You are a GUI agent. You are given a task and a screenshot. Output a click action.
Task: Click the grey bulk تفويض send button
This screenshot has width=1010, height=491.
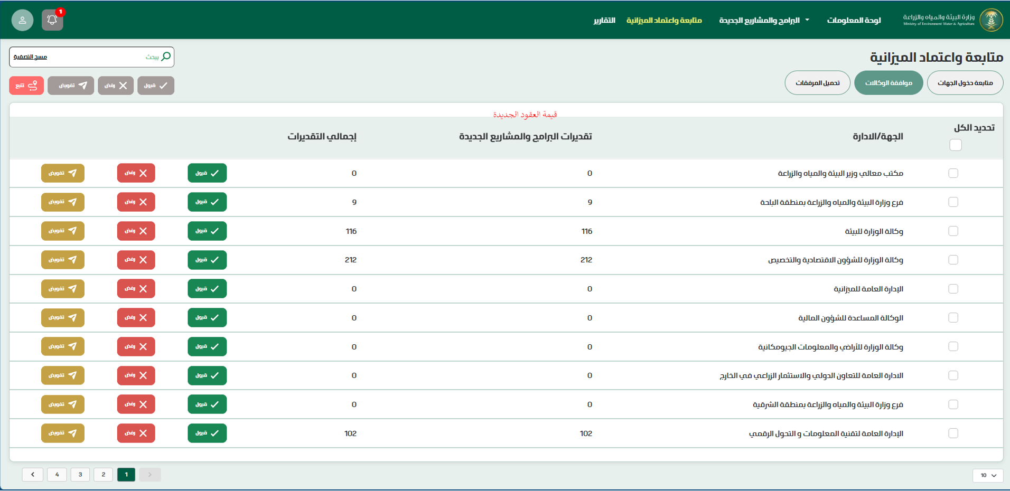(71, 86)
